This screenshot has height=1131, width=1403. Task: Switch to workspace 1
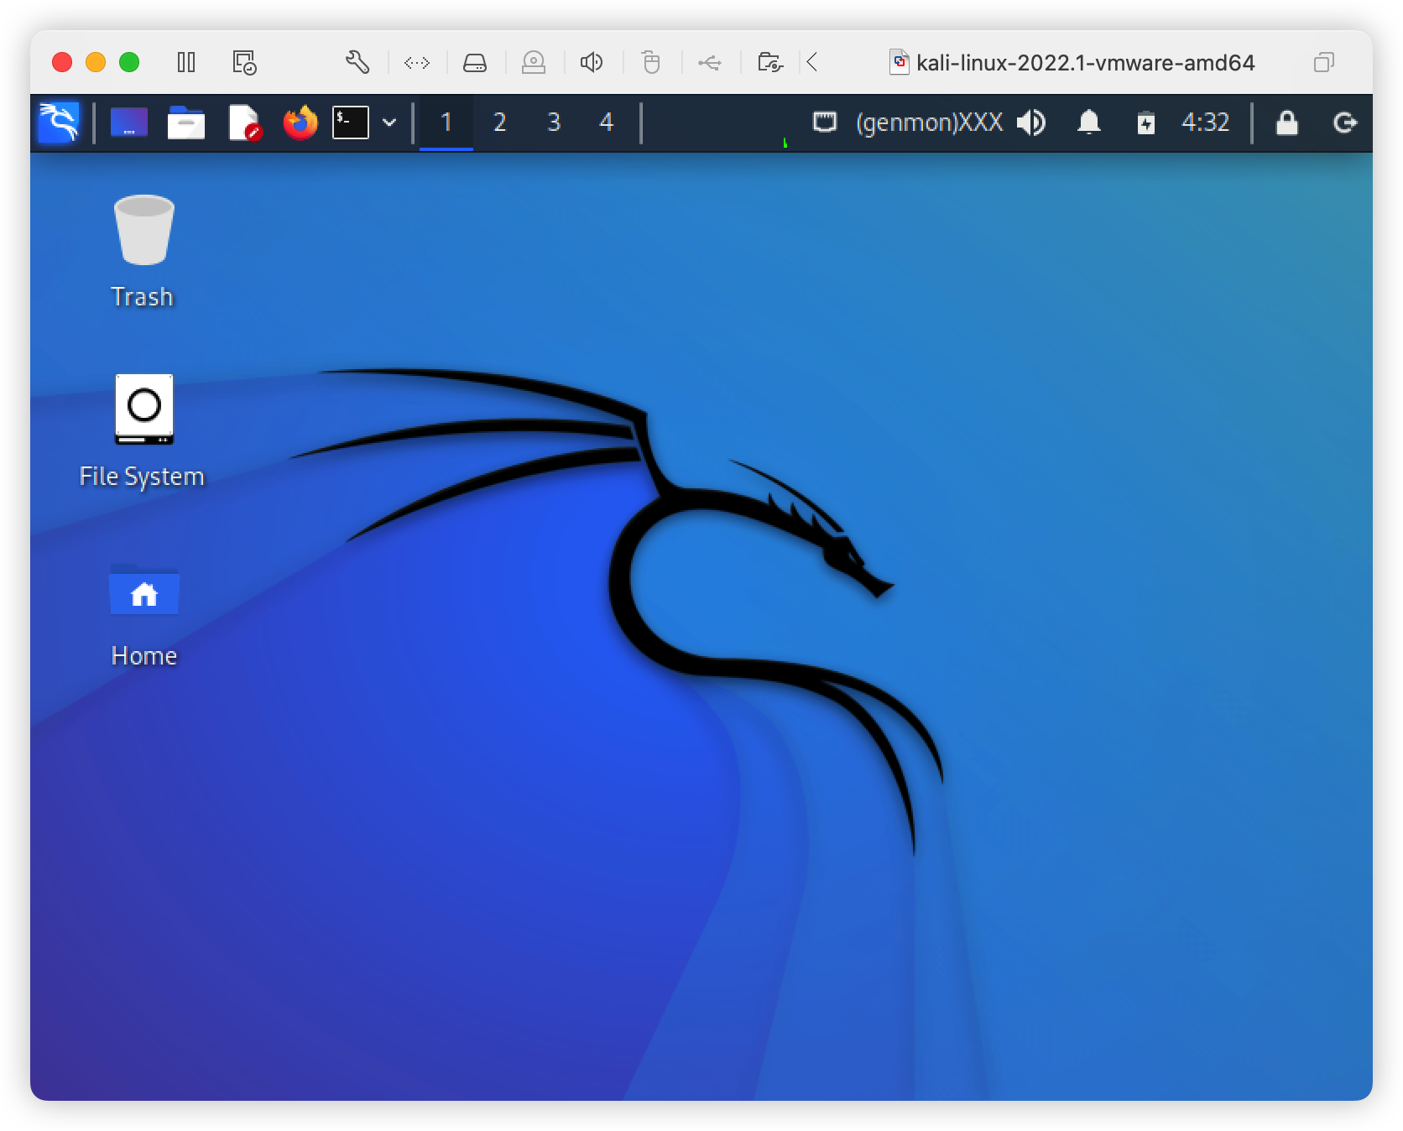(x=446, y=122)
